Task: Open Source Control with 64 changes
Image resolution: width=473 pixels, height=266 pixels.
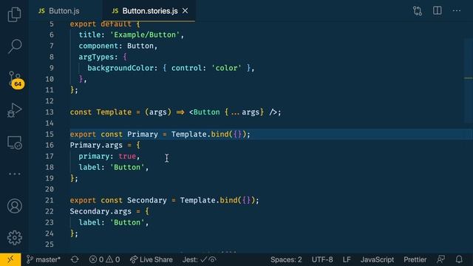Action: (x=15, y=80)
